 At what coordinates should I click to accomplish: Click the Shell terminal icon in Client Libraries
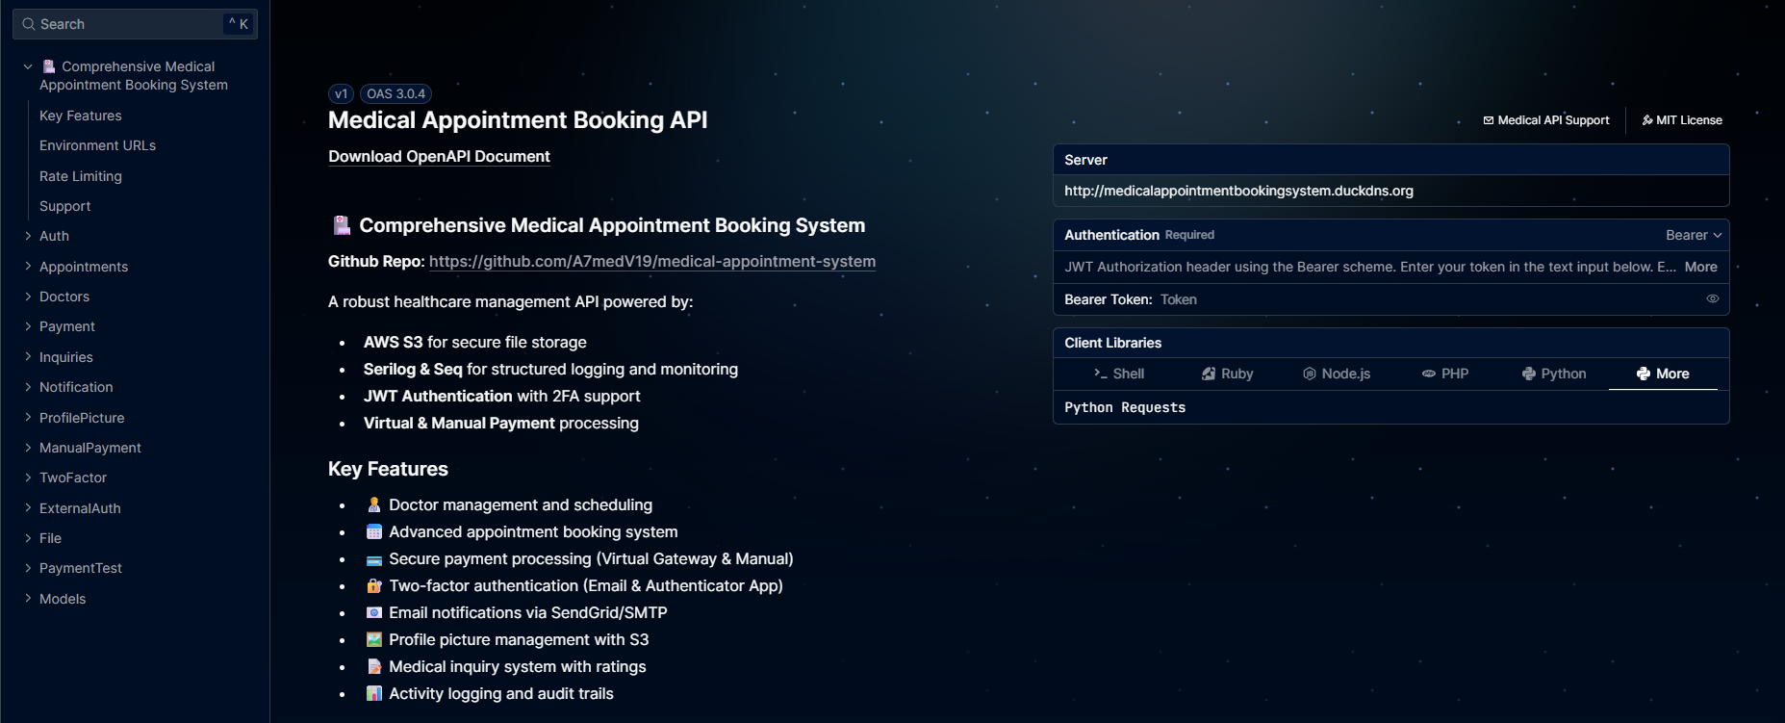coord(1100,374)
